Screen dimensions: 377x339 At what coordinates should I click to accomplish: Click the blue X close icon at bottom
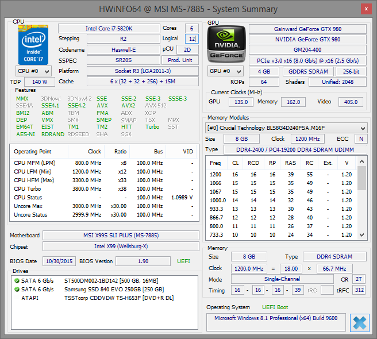point(360,323)
